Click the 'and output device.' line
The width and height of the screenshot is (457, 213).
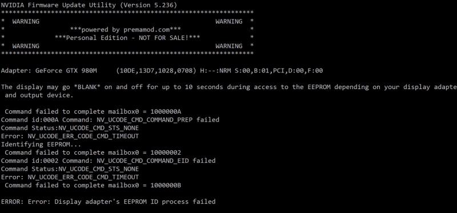pos(39,95)
